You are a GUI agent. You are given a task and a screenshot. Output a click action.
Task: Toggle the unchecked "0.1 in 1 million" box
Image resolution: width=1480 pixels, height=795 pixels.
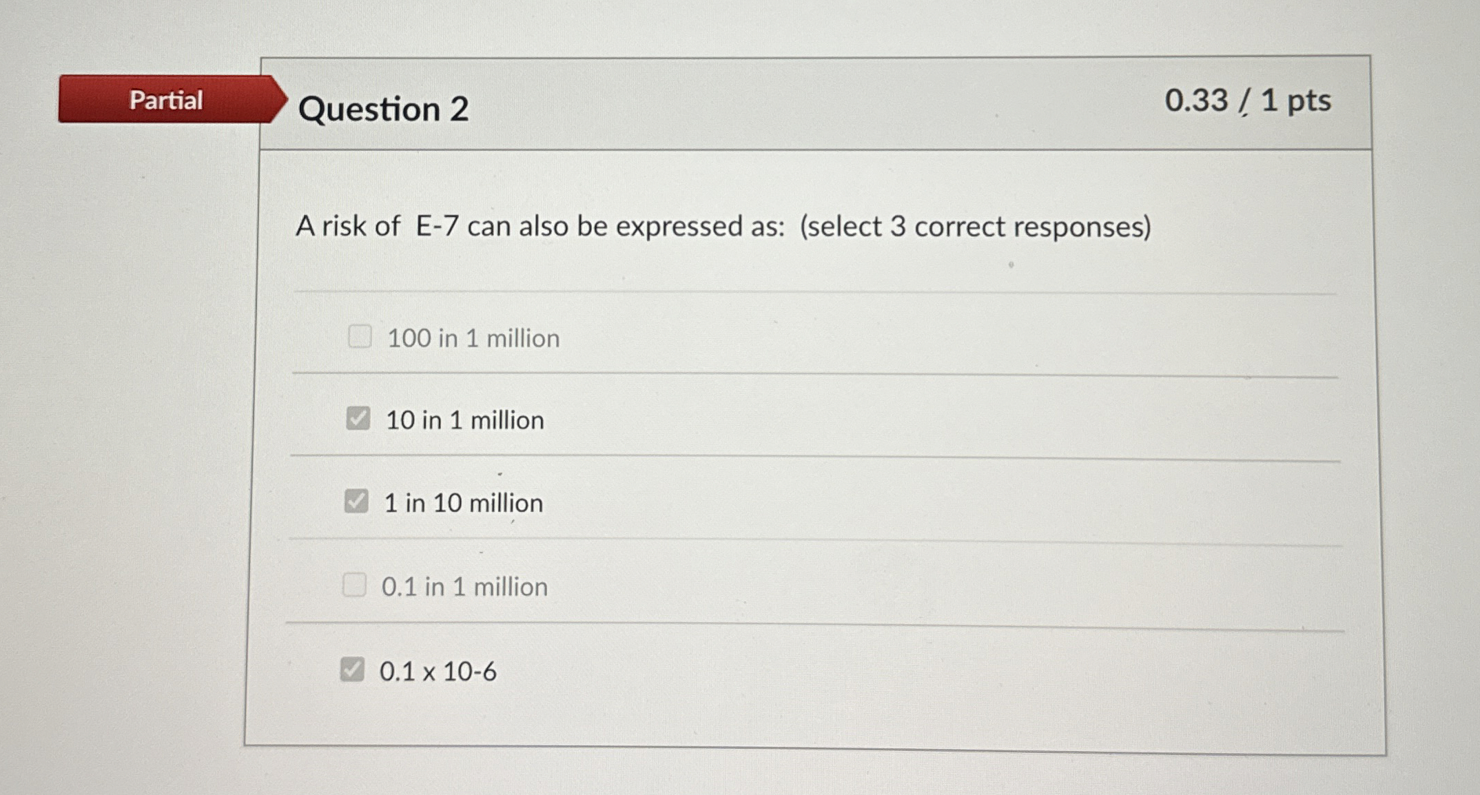tap(356, 586)
